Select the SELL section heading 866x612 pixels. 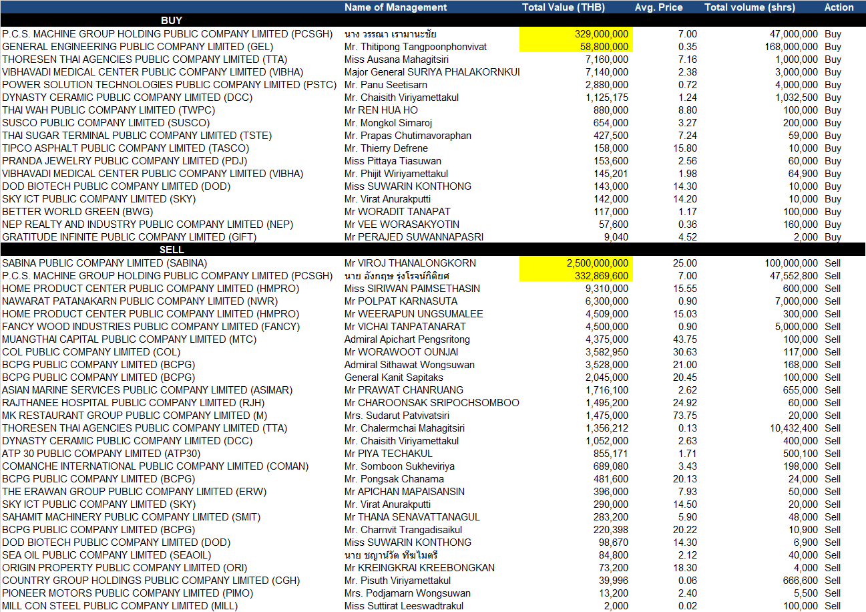click(x=172, y=250)
